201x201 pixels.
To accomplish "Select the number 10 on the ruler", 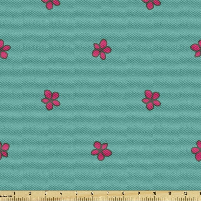I will [154, 193].
